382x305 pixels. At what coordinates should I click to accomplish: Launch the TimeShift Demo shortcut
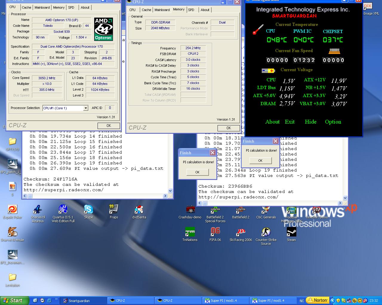tap(317, 212)
